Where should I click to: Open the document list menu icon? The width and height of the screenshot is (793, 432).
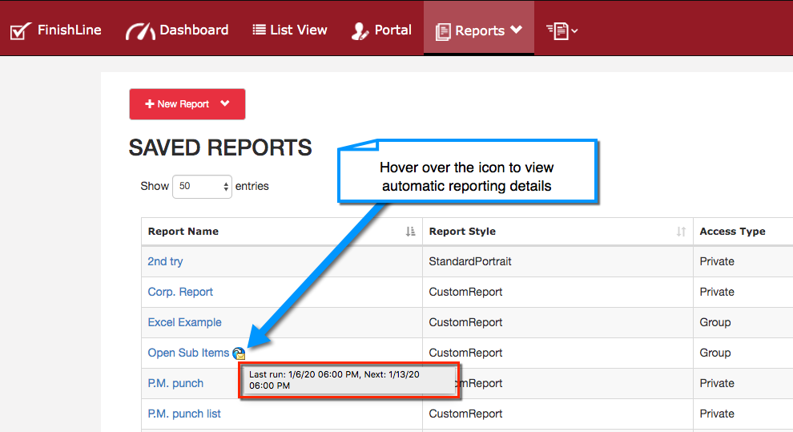click(x=562, y=30)
